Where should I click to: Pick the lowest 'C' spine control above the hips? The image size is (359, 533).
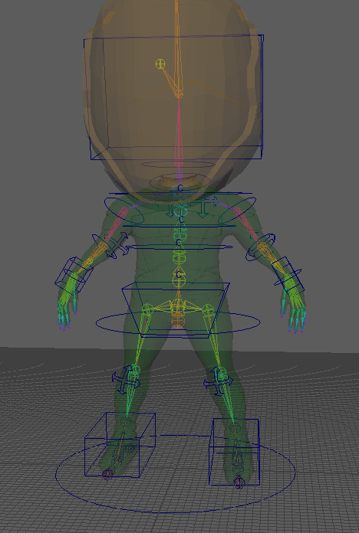(x=179, y=274)
